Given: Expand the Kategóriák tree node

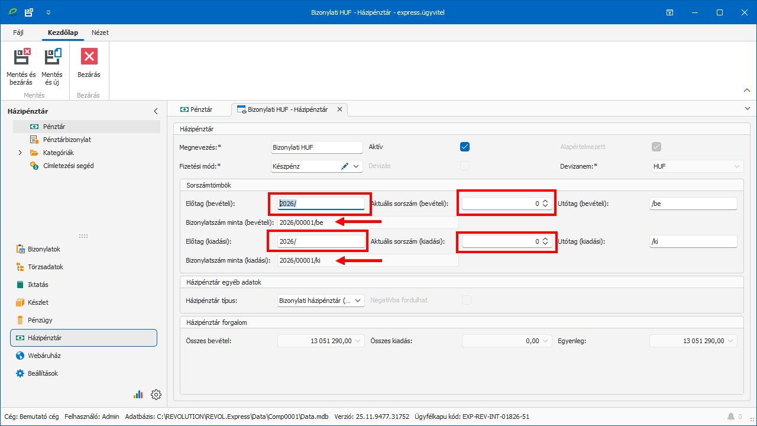Looking at the screenshot, I should [20, 153].
